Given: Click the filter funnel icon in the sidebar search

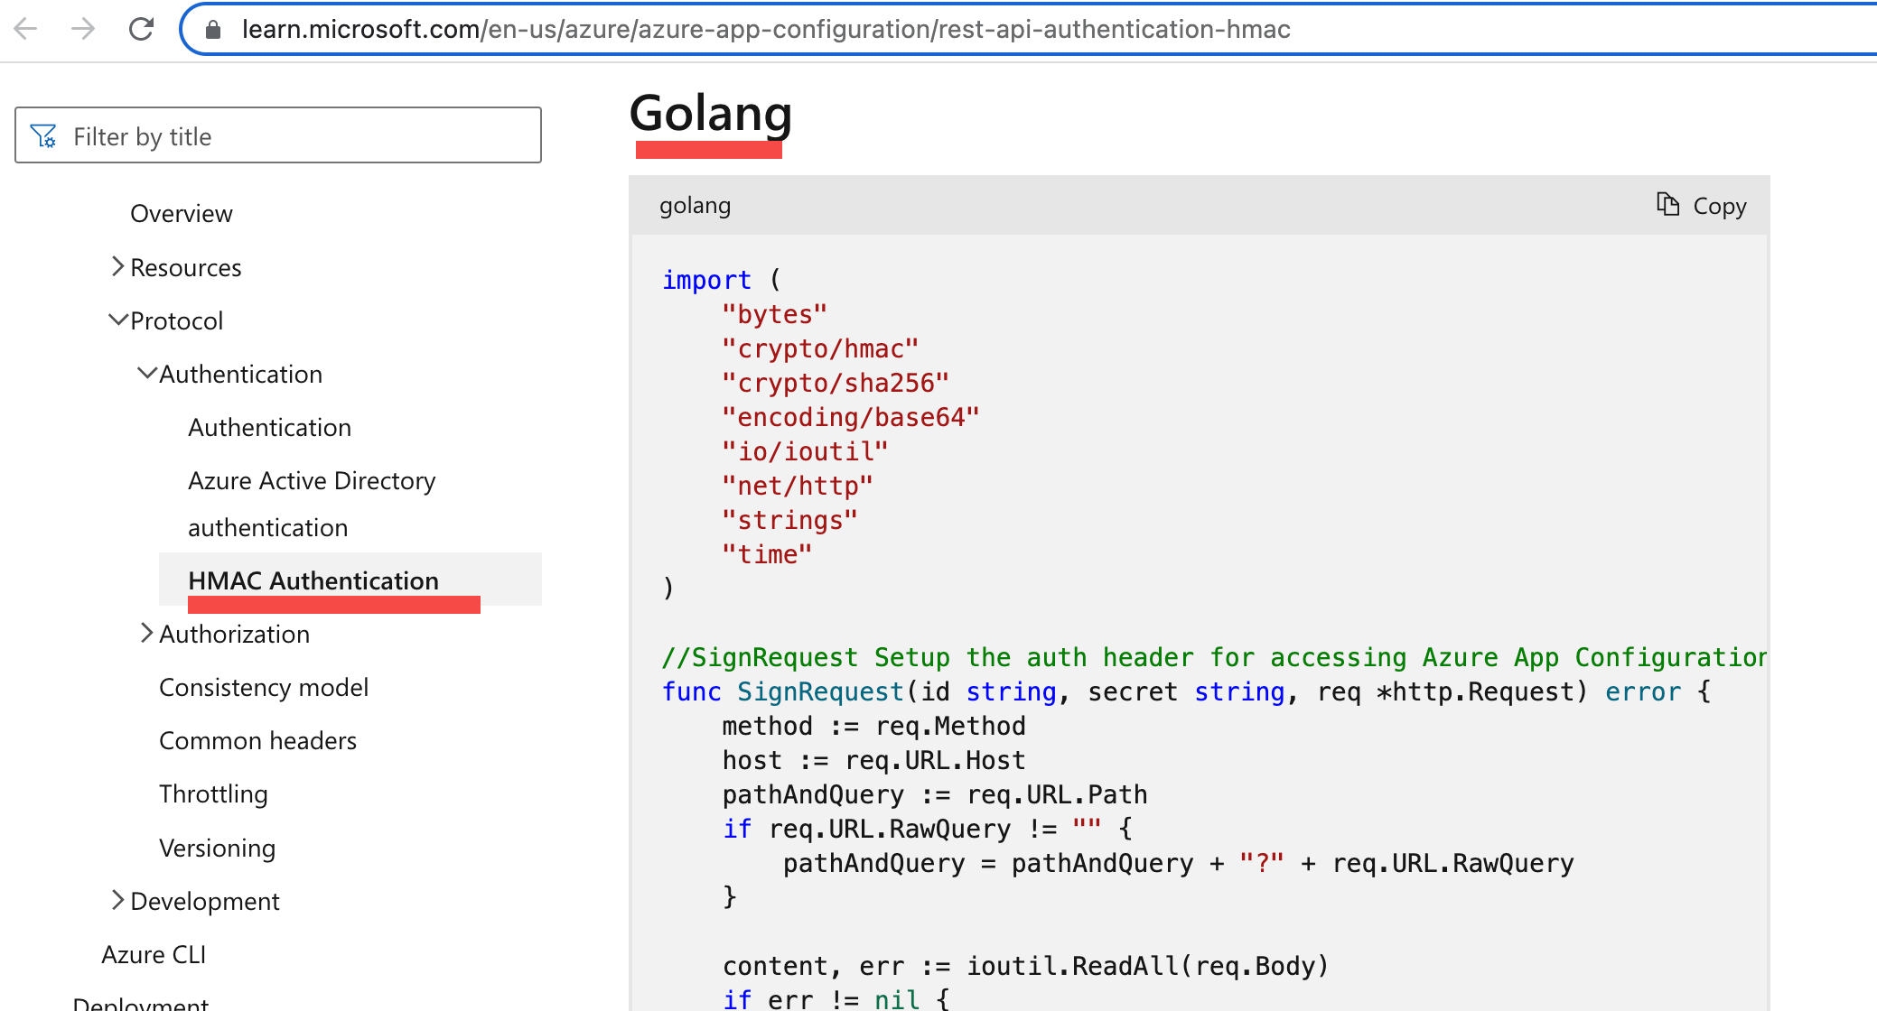Looking at the screenshot, I should [x=42, y=135].
